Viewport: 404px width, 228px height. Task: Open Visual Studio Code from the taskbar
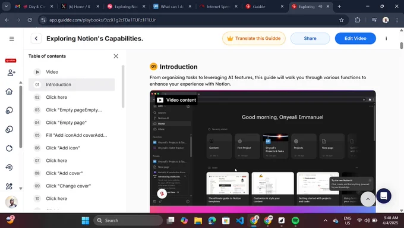click(x=239, y=220)
